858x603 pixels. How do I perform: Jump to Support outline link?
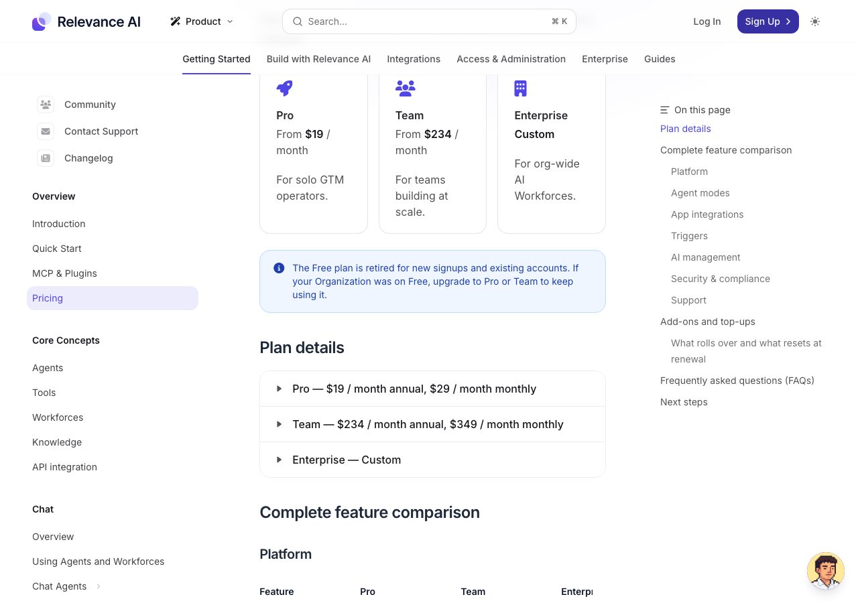688,300
